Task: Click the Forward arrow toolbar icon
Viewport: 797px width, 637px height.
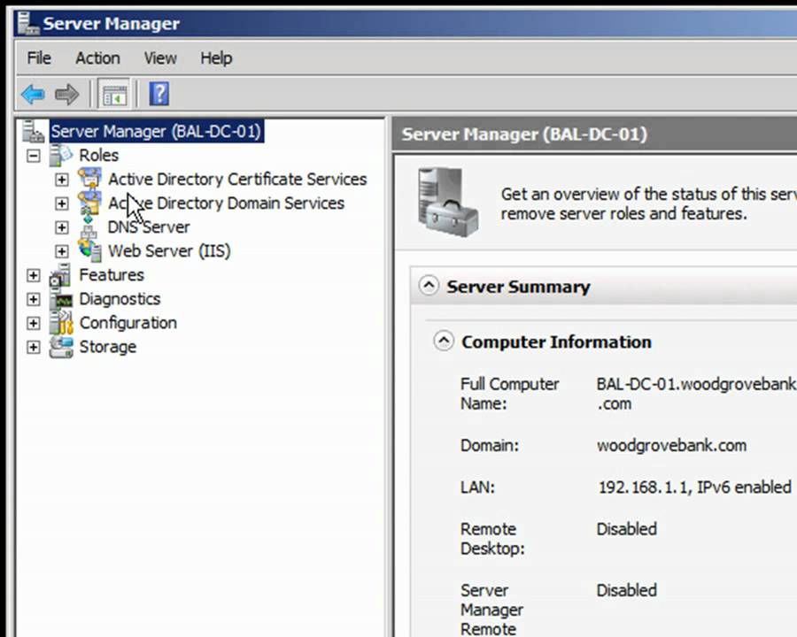Action: (66, 95)
